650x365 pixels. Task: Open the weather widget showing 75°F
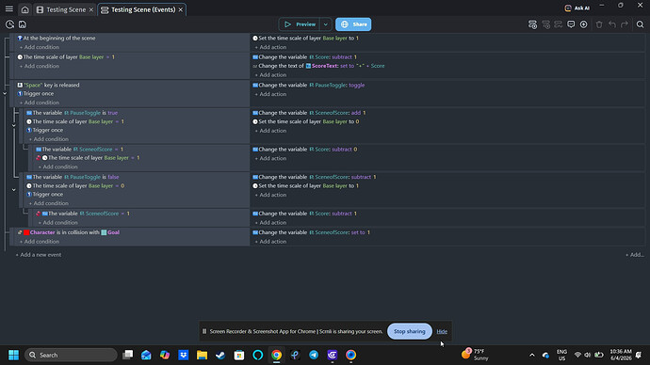(x=475, y=355)
